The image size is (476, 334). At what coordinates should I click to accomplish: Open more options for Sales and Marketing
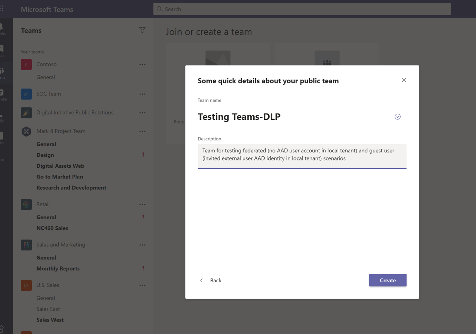[x=142, y=245]
